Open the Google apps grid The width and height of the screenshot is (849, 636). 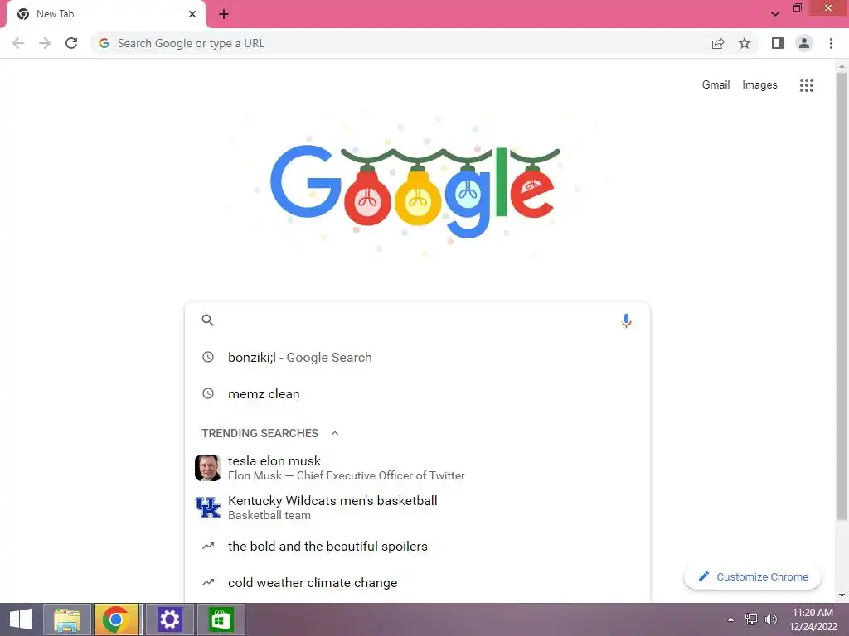click(x=806, y=85)
